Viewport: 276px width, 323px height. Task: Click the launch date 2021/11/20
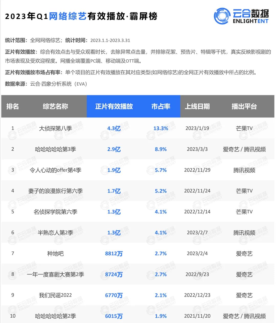[x=197, y=316]
